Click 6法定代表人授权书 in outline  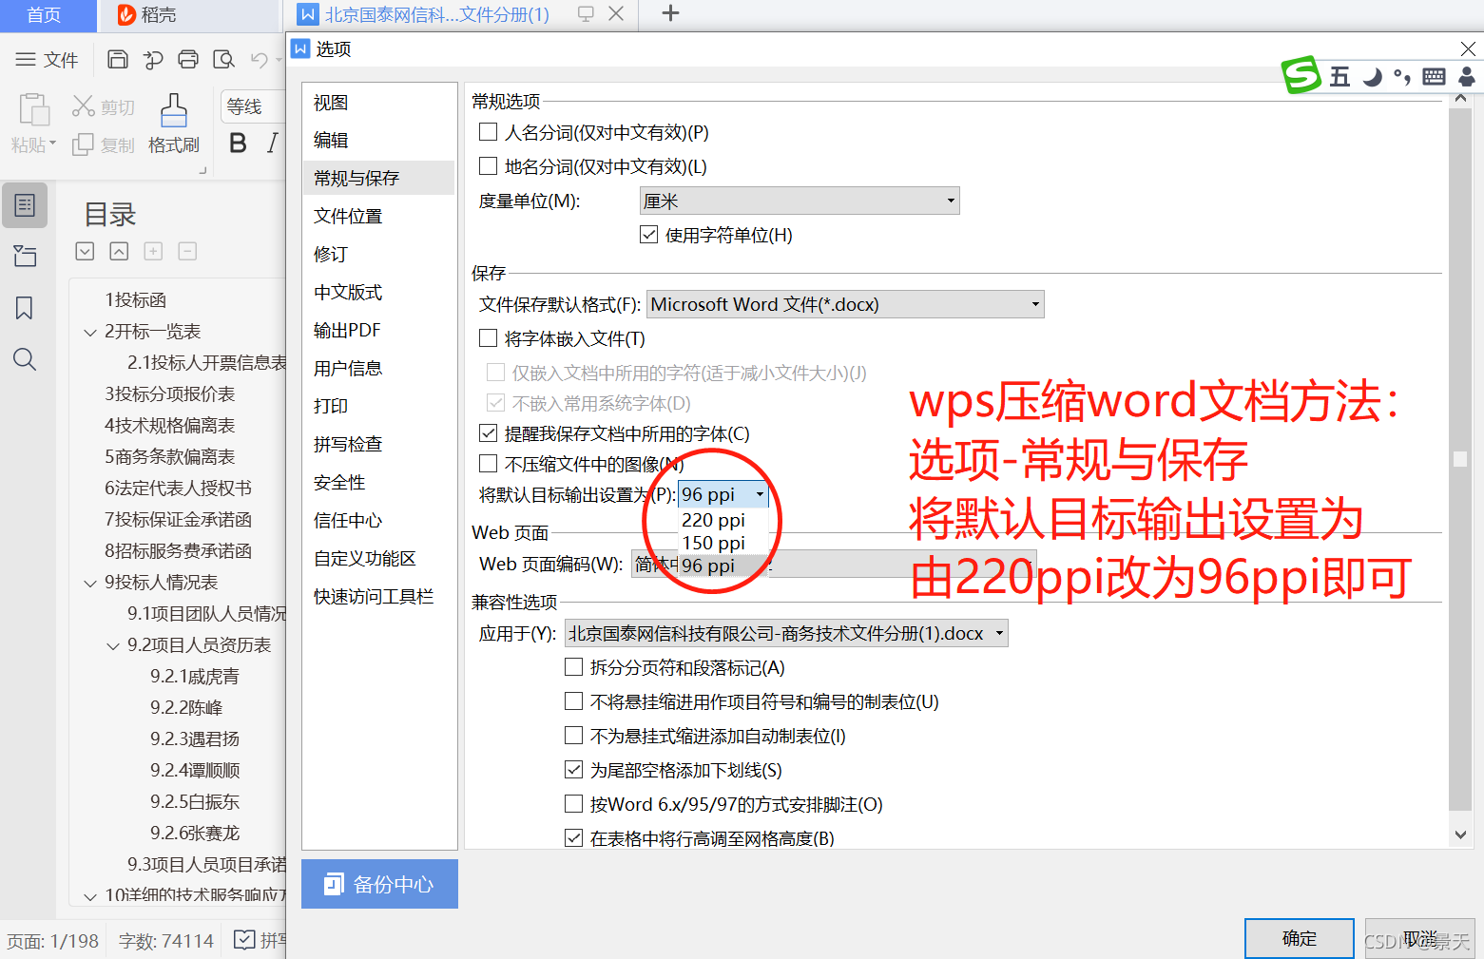pyautogui.click(x=178, y=488)
